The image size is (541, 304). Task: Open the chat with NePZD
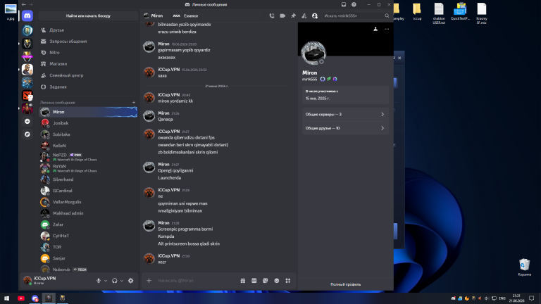88,157
